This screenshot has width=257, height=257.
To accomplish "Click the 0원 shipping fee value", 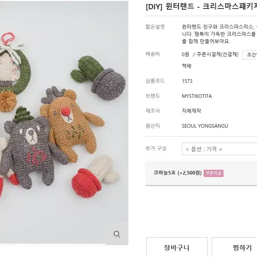I will (185, 54).
